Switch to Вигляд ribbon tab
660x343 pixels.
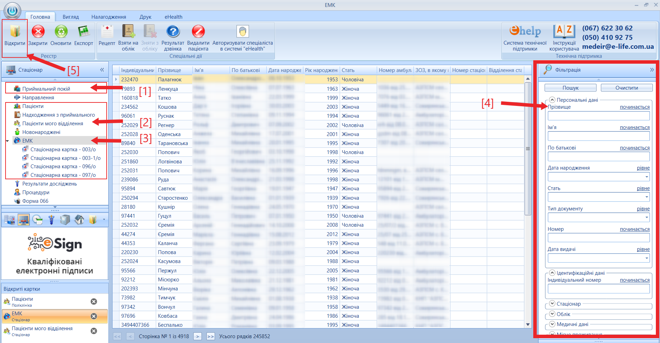pos(71,17)
